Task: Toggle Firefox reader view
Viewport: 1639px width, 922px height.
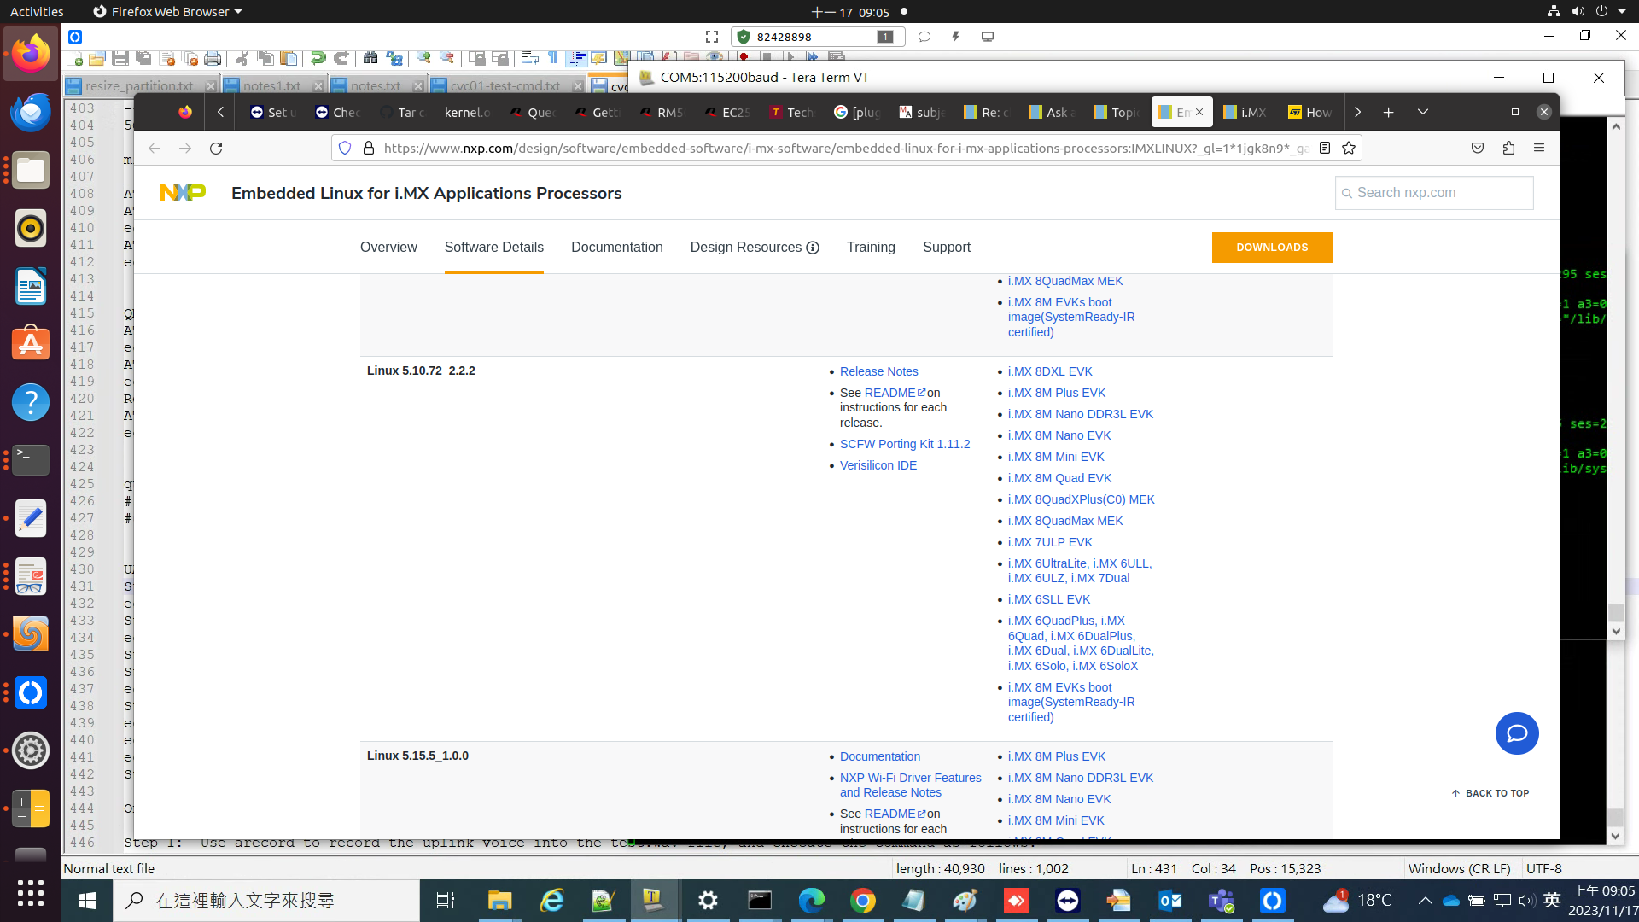Action: point(1325,149)
